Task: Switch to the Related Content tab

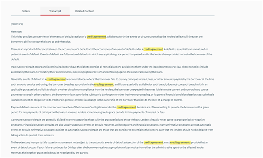Action: [x=85, y=11]
